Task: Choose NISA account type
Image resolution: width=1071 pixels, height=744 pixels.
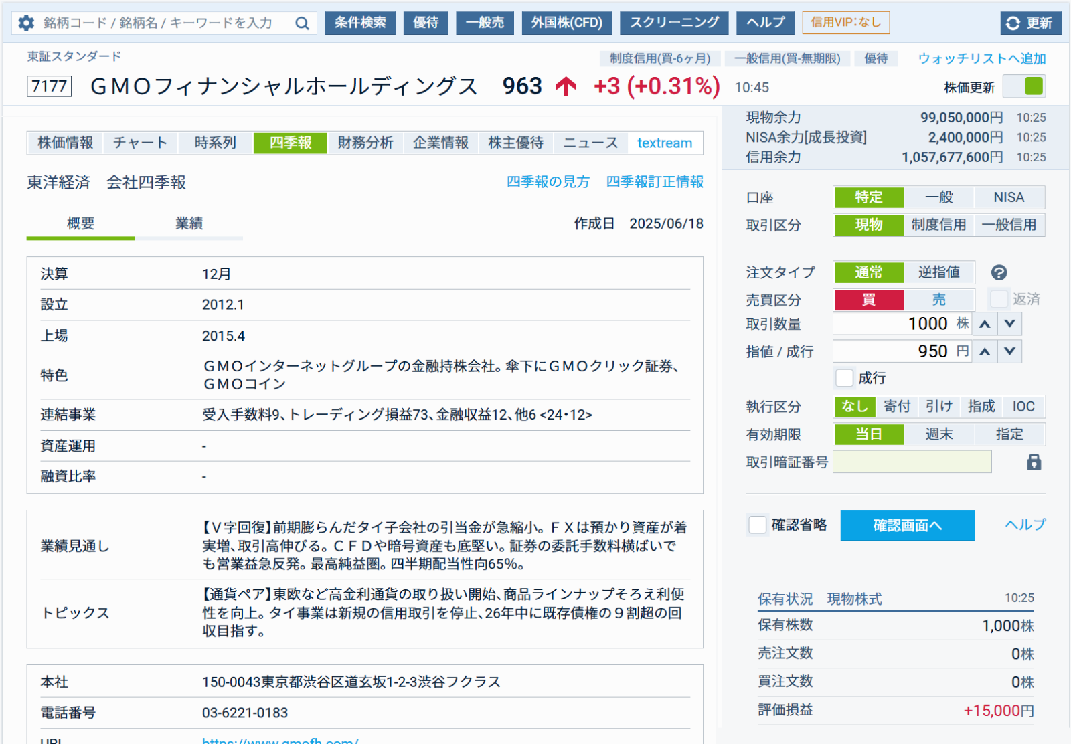Action: point(1008,197)
